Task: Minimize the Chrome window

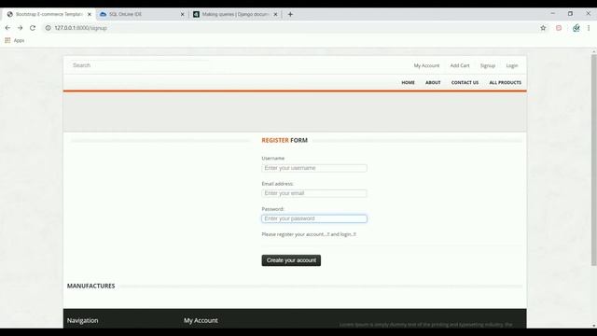Action: click(x=552, y=13)
